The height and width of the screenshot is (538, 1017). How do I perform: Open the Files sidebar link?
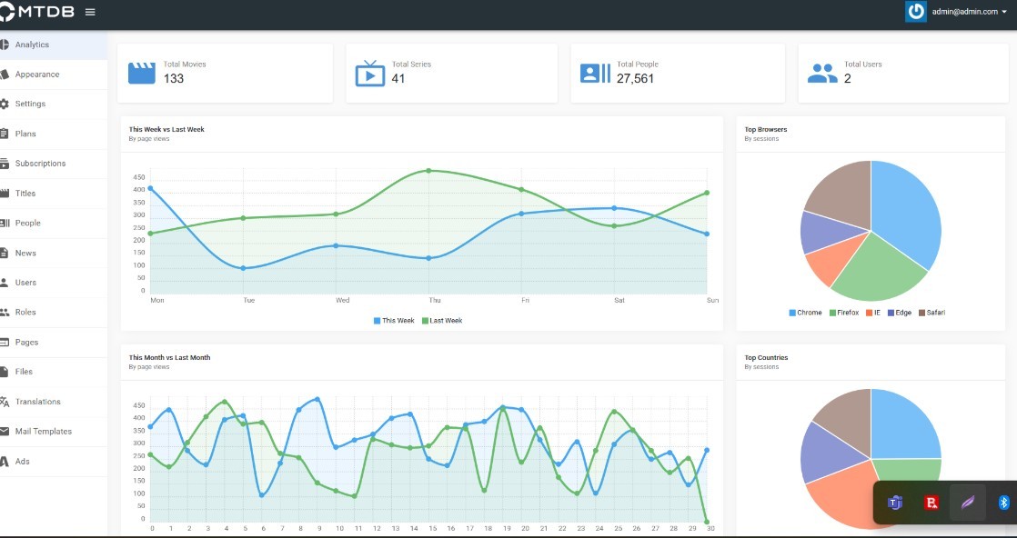(53, 372)
